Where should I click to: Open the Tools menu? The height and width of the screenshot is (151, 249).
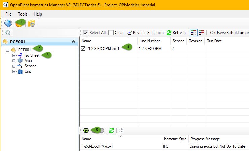tap(23, 14)
